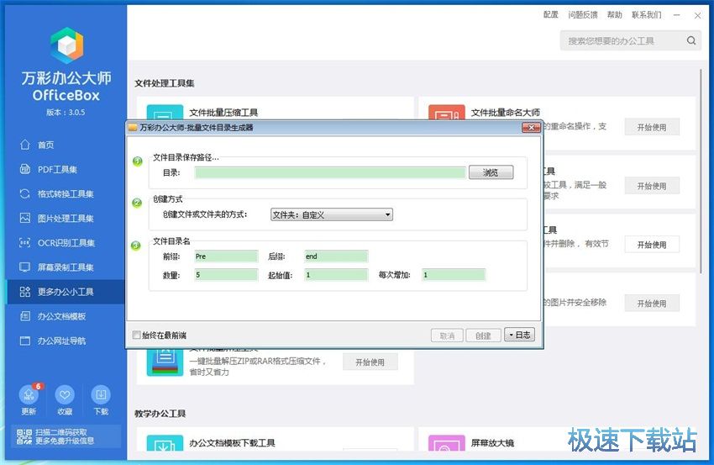Click the 收藏 heart favorites icon

click(x=65, y=395)
